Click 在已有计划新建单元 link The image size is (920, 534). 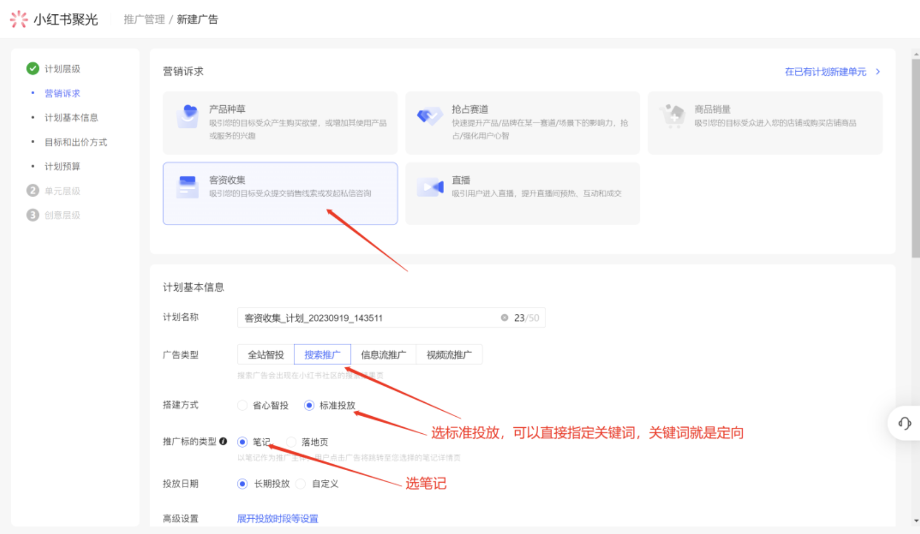[825, 72]
